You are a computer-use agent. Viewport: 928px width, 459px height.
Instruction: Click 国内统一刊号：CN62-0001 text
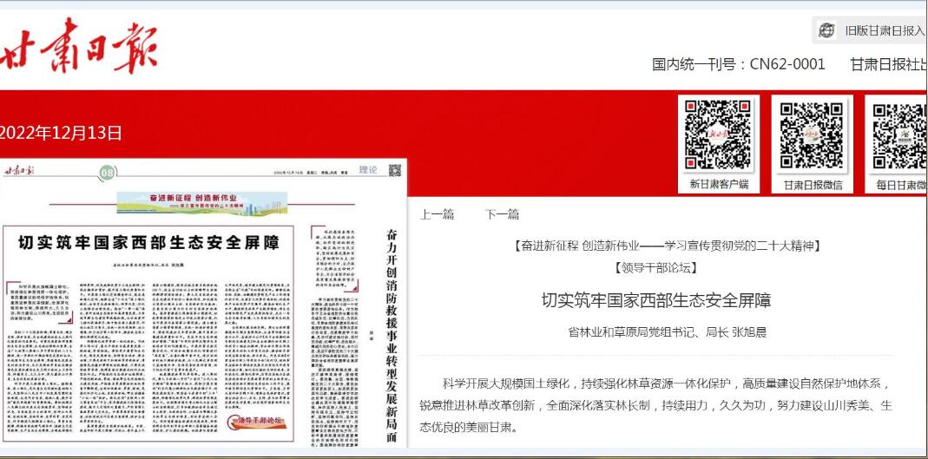(x=739, y=64)
